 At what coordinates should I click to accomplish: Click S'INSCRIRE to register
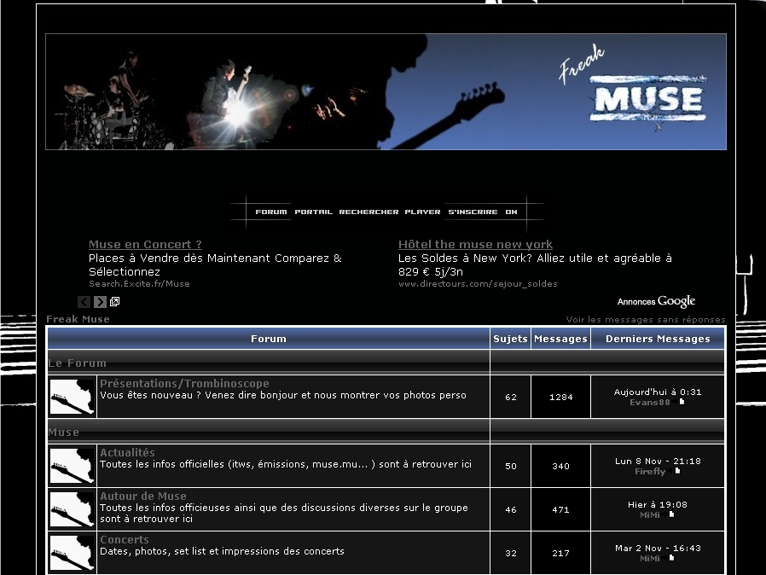click(473, 212)
